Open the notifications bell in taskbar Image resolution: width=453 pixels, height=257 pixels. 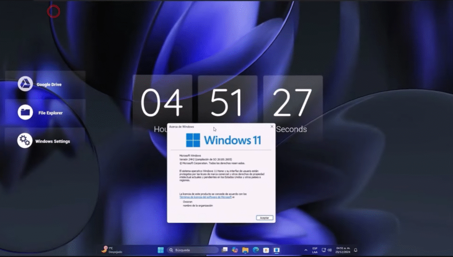(x=356, y=250)
